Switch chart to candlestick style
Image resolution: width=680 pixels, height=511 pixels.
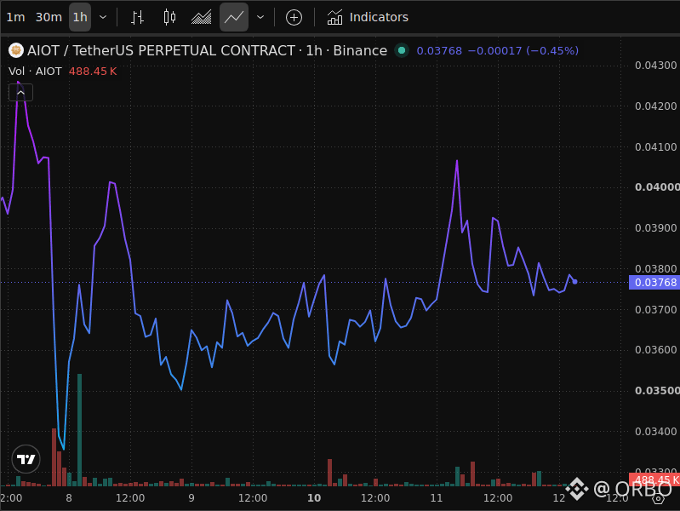tap(169, 17)
